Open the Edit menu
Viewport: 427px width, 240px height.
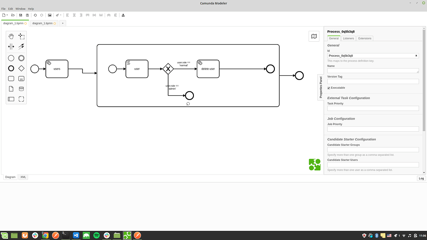[x=10, y=8]
